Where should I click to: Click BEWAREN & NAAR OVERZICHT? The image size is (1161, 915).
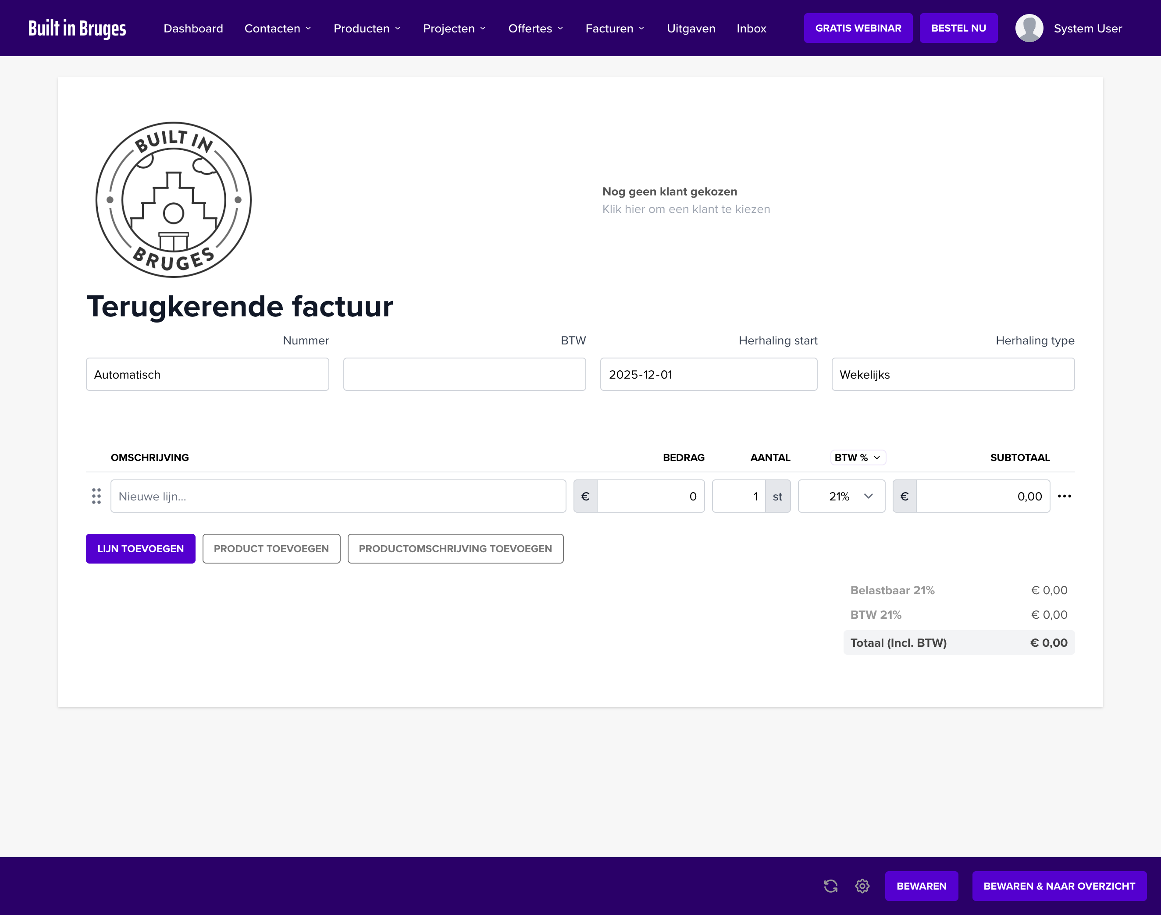pyautogui.click(x=1059, y=886)
